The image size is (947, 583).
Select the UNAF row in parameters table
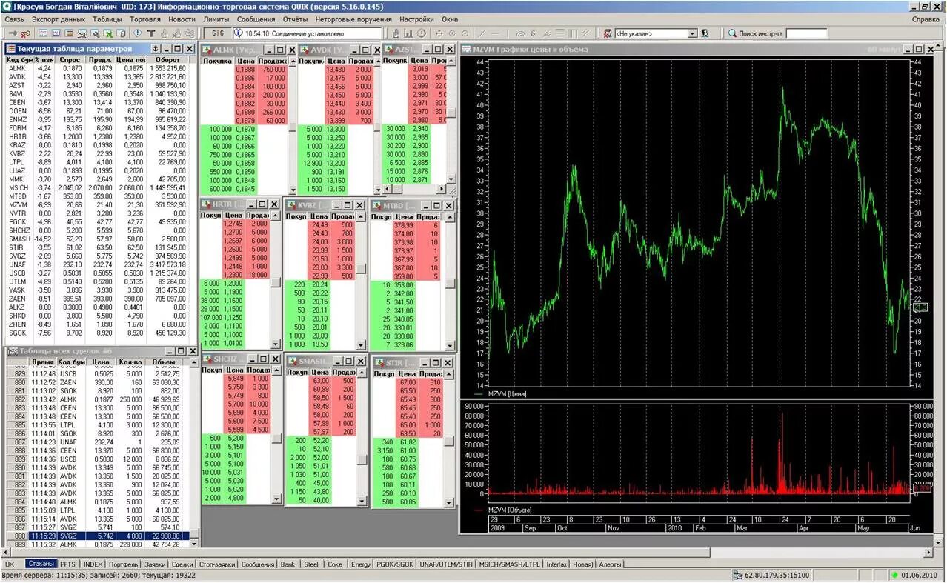(x=97, y=264)
